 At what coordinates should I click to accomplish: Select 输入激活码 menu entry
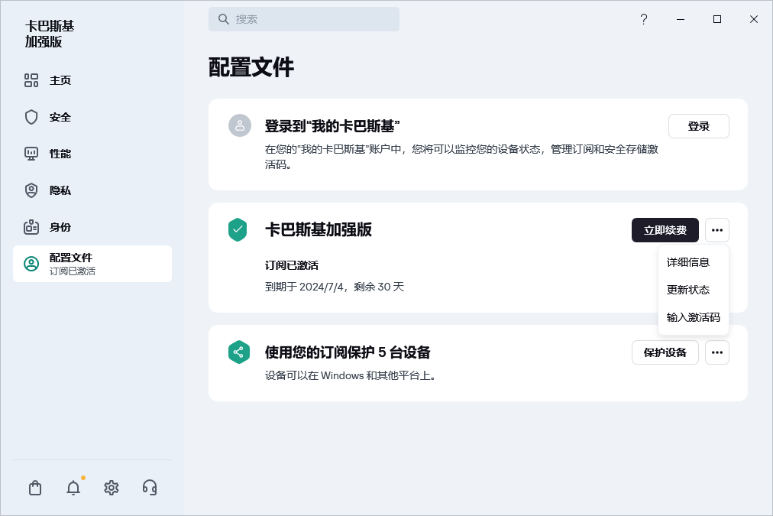[693, 317]
